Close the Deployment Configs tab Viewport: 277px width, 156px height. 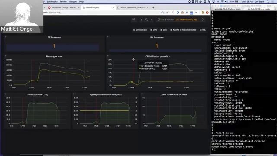pos(79,7)
